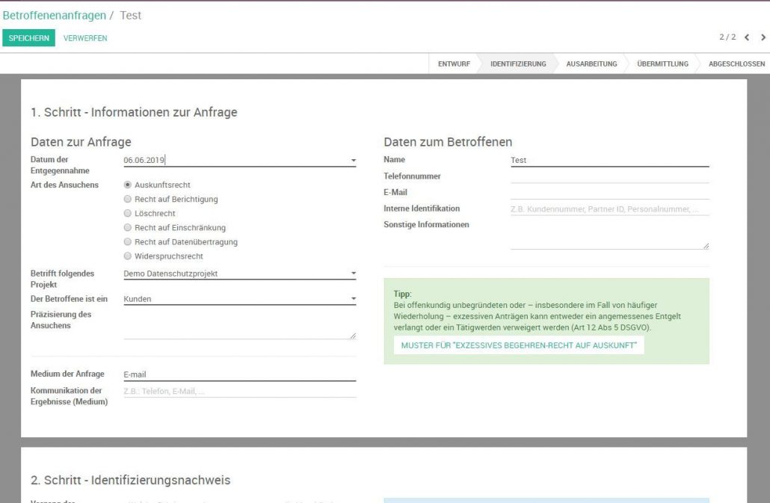Click the Präzisierung des Ansuchens text area

tap(239, 326)
